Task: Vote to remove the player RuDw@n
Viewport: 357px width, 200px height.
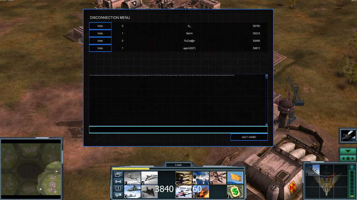Action: [x=100, y=41]
